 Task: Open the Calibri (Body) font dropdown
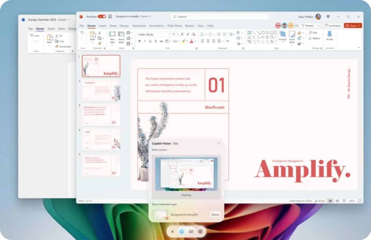pos(169,35)
